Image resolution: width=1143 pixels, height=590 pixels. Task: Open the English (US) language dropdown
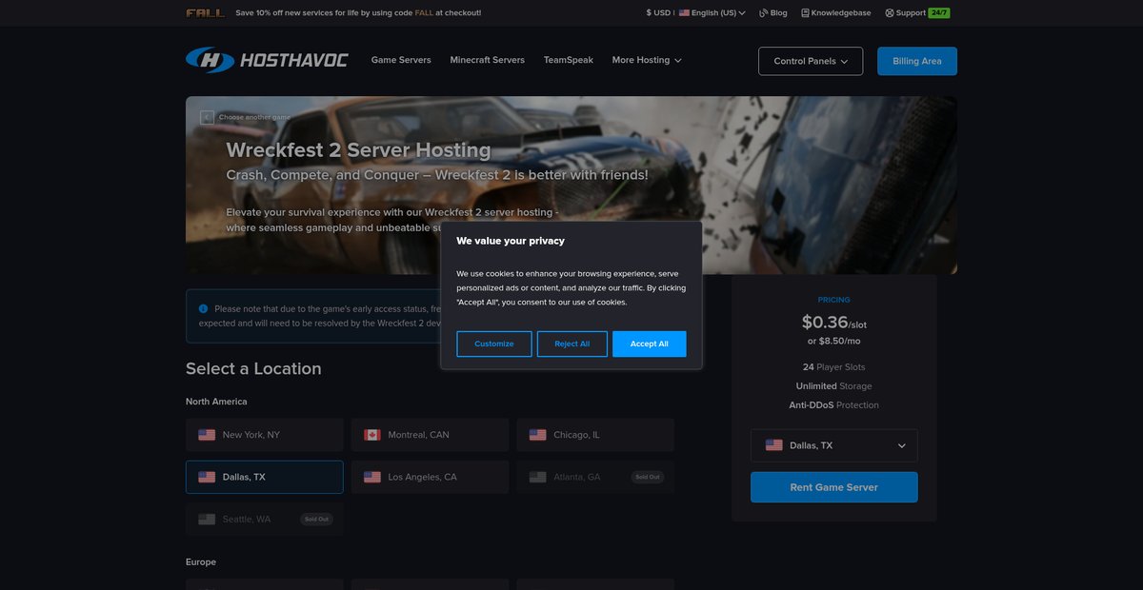point(712,13)
